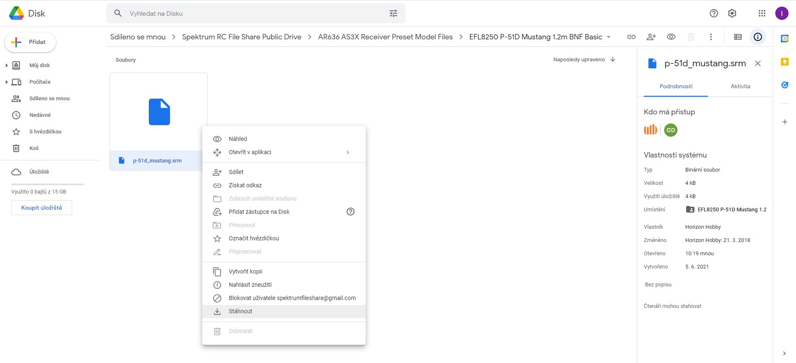Viewport: 796px width, 363px height.
Task: Open the EFL8250 folder breadcrumb dropdown
Action: tap(609, 37)
